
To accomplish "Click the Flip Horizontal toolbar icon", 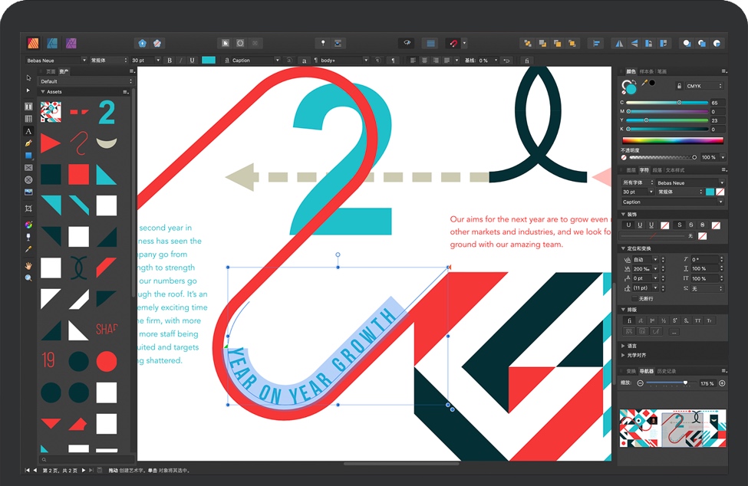I will point(618,43).
